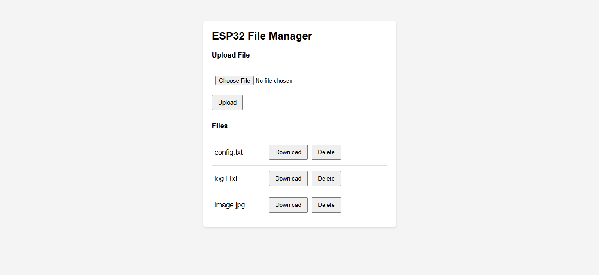Select the config.txt filename text
This screenshot has width=599, height=275.
[x=228, y=152]
